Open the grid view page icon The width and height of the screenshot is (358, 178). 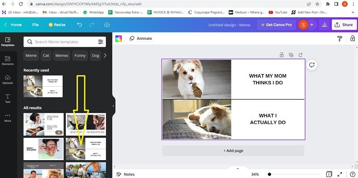coord(329,174)
